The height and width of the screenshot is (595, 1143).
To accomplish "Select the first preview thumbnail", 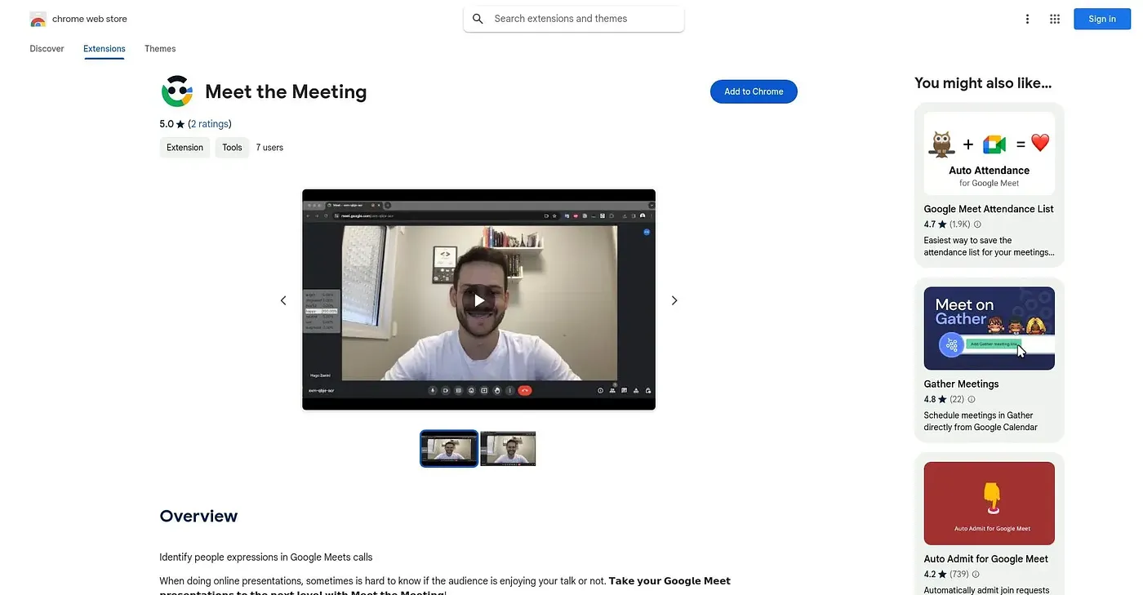I will coord(449,449).
